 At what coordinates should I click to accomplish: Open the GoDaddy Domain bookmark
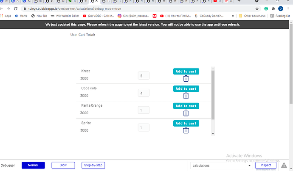[x=209, y=16]
